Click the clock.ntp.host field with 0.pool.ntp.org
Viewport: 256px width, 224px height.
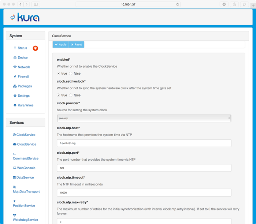point(144,143)
